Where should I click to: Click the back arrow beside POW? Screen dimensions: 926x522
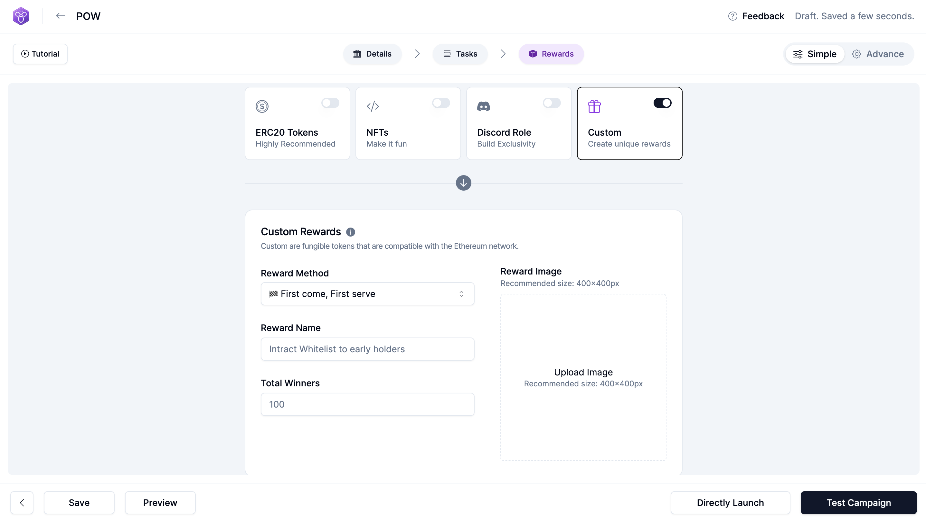click(x=61, y=16)
